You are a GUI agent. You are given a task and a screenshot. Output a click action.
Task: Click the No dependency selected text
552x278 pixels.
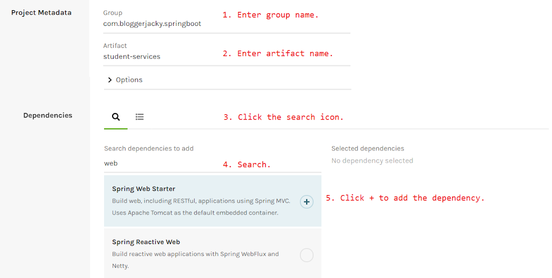(x=372, y=161)
